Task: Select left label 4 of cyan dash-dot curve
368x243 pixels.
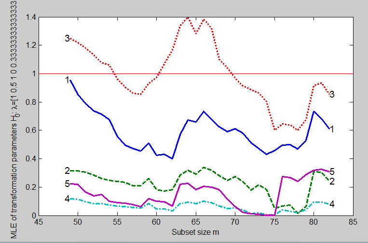Action: click(68, 199)
